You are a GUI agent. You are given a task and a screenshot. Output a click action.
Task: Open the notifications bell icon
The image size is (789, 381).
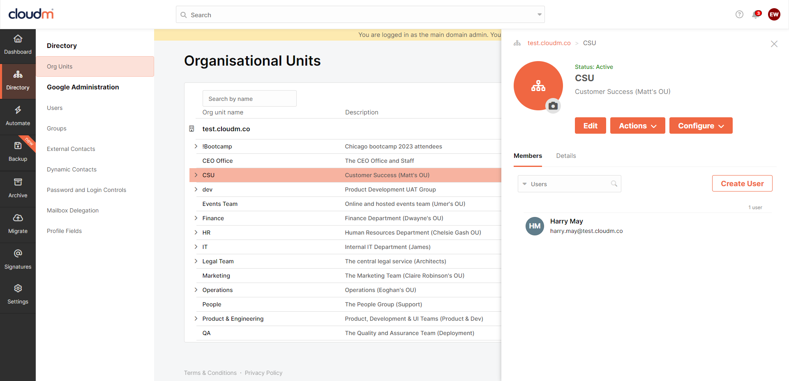[x=756, y=15]
